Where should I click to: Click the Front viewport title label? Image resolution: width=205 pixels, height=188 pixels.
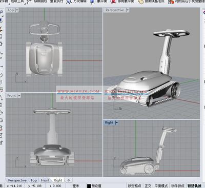coord(11,96)
